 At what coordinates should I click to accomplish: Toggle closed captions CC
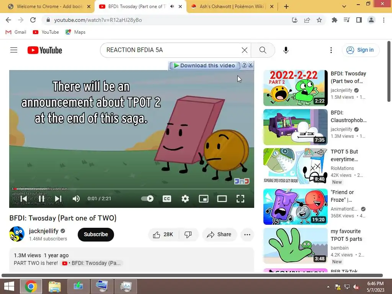point(167,199)
